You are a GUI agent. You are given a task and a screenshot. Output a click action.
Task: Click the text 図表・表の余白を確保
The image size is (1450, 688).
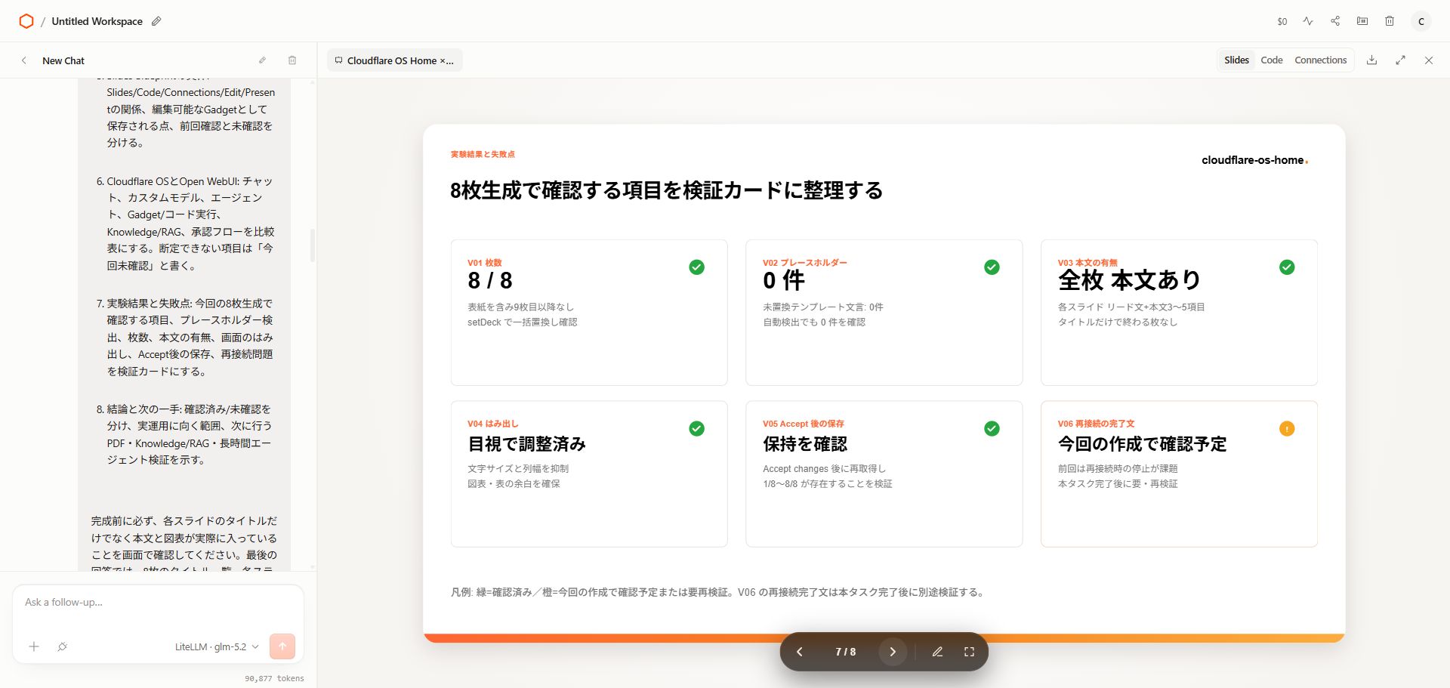514,484
